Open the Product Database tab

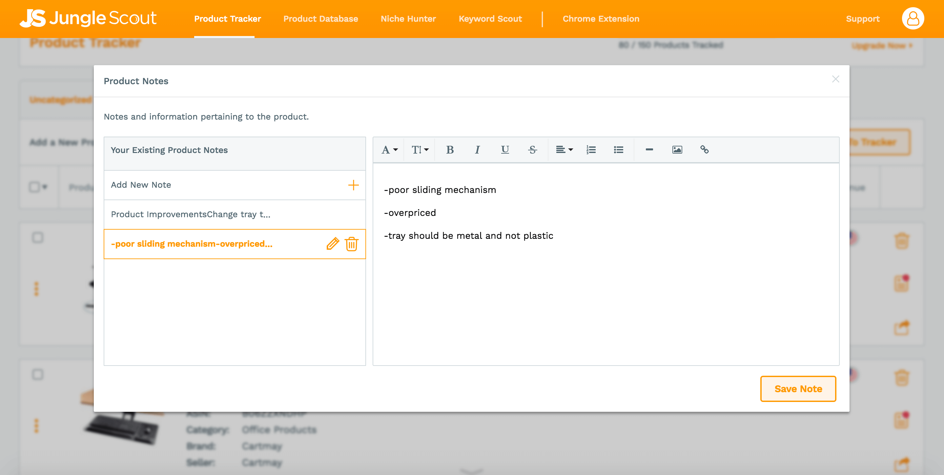tap(320, 19)
